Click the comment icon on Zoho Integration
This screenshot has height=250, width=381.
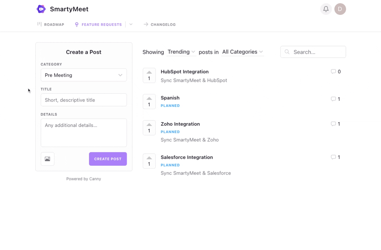click(333, 124)
